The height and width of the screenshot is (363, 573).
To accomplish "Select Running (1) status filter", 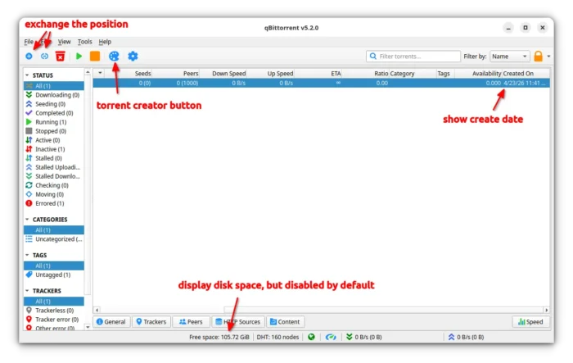I will click(x=54, y=122).
